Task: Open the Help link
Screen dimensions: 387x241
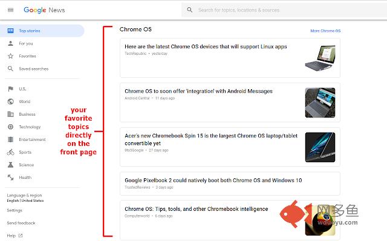Action: (x=11, y=236)
